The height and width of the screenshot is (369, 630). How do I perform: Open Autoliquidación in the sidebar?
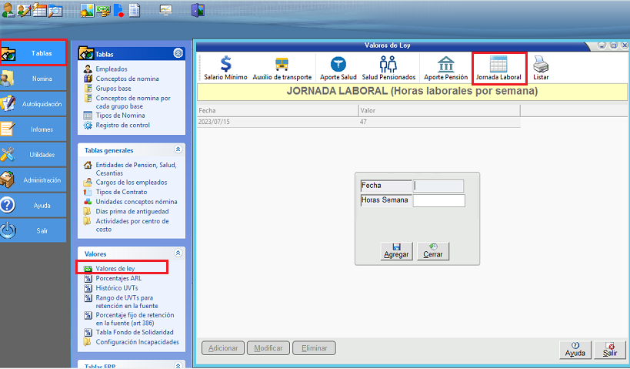34,104
